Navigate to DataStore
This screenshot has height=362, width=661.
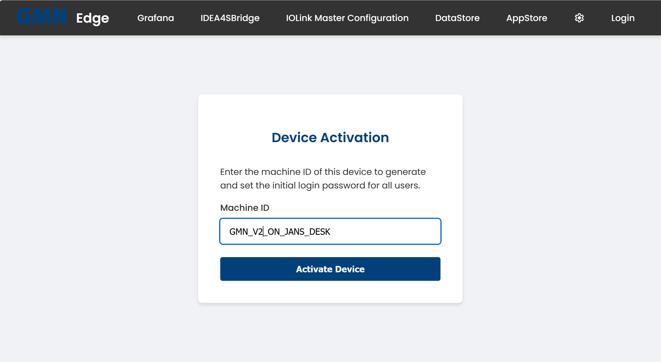pos(457,18)
